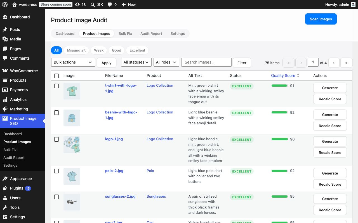Image resolution: width=358 pixels, height=223 pixels.
Task: Click the plus New content icon
Action: [124, 4]
